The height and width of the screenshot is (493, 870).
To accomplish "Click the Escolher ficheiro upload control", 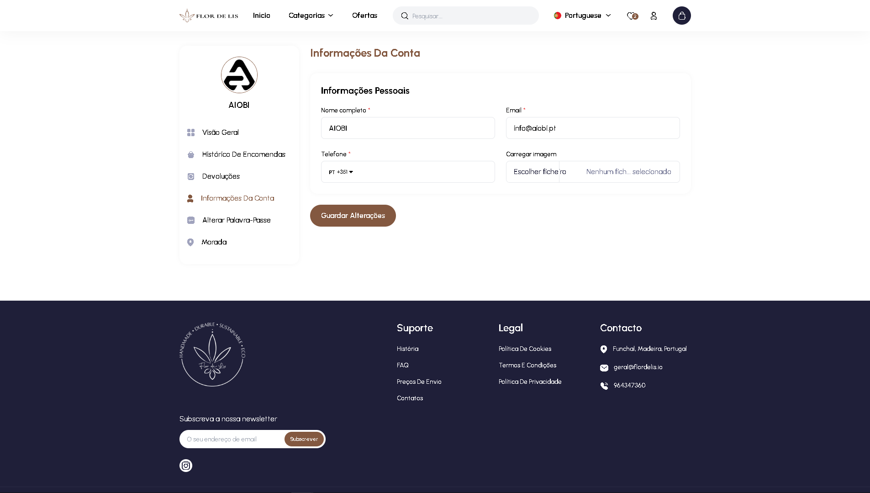I will tap(539, 171).
